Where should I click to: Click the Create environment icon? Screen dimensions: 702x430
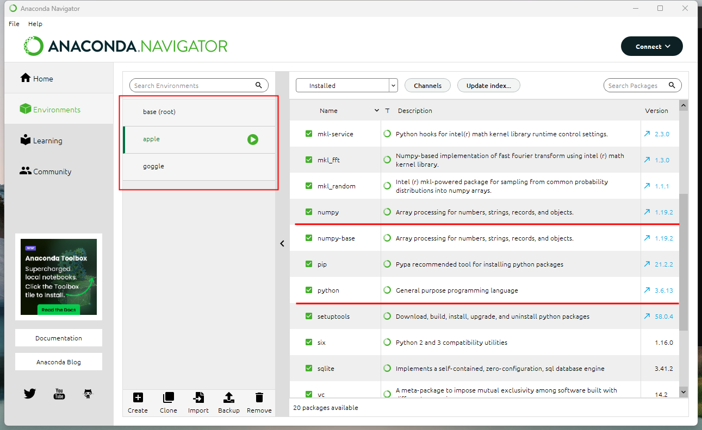[138, 397]
